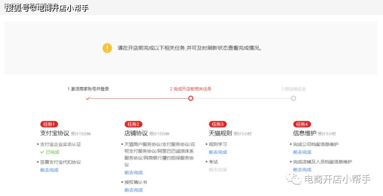
Task: Click step label 1.激活商家账号并登录
Action: 88,89
